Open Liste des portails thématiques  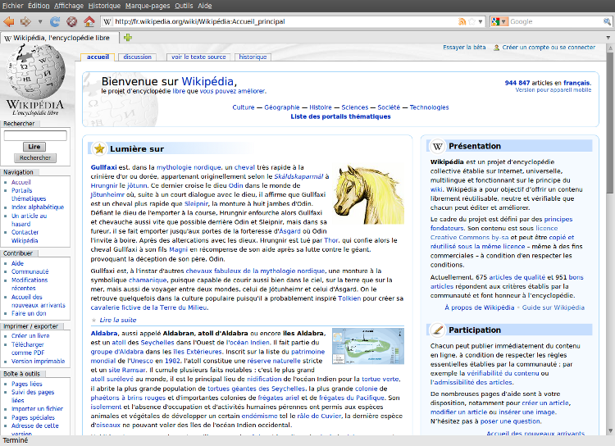tap(340, 116)
